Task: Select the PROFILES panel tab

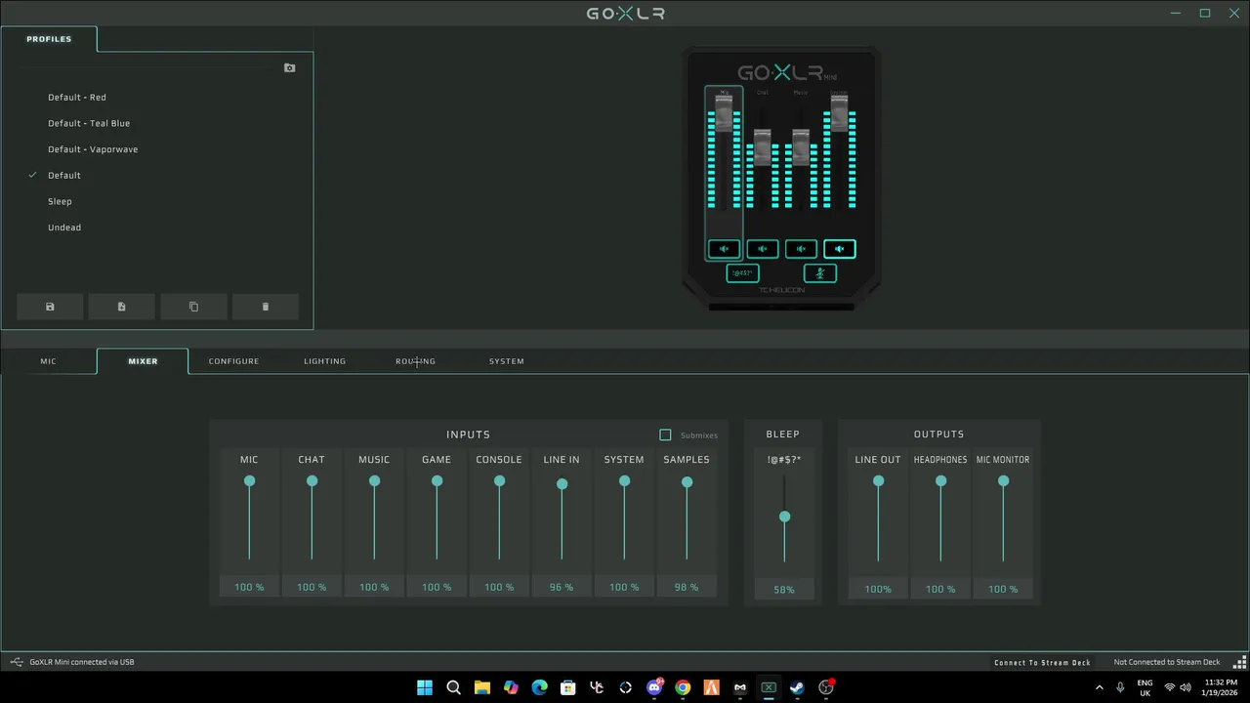Action: (x=49, y=39)
